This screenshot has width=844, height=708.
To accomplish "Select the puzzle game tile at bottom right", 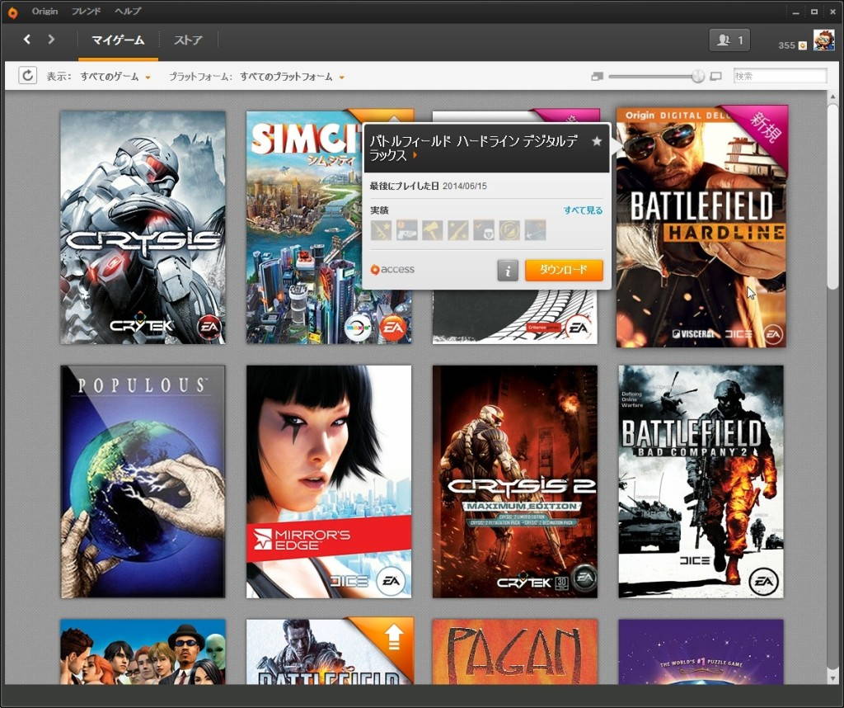I will [x=701, y=652].
